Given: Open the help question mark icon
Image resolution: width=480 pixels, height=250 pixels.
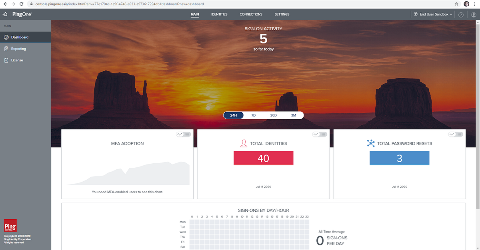Looking at the screenshot, I should (461, 14).
